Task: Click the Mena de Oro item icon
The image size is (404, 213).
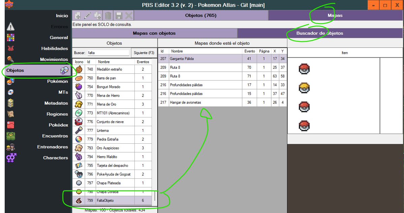Action: [79, 104]
